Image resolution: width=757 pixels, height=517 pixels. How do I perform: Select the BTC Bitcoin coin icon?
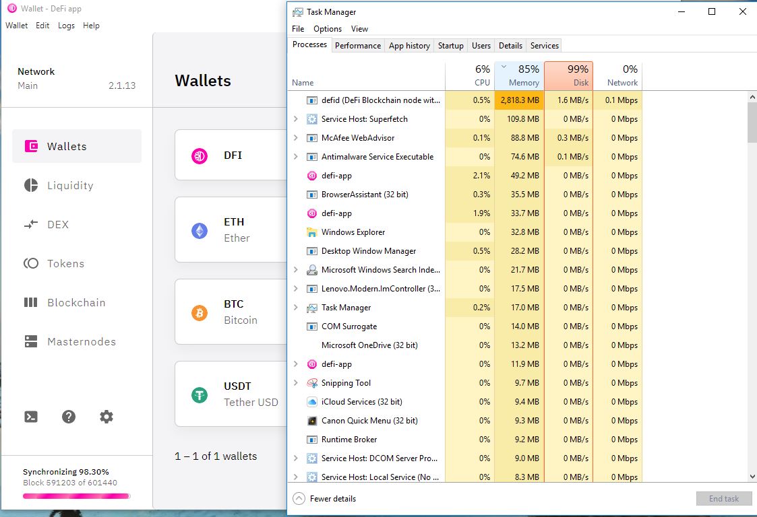pos(200,313)
